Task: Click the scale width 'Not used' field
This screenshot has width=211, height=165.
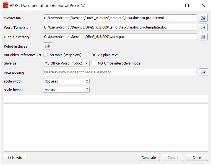Action: pos(64,81)
